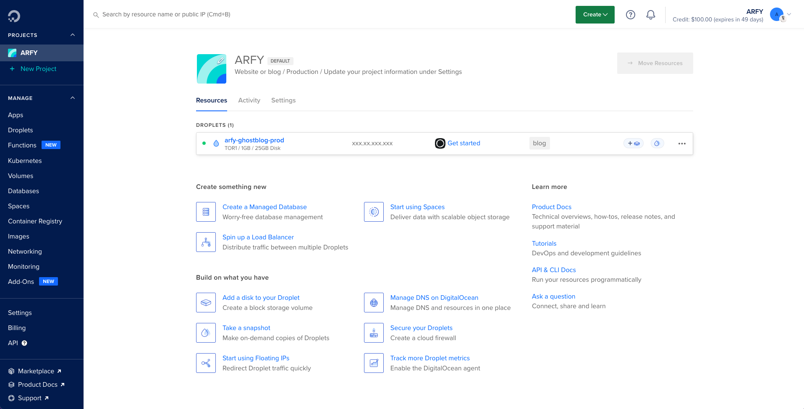
Task: Click the Manage DNS globe icon tile
Action: (x=374, y=302)
